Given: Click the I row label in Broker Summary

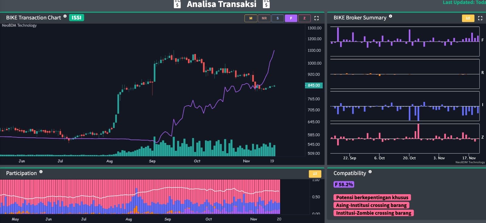Looking at the screenshot, I should (482, 105).
